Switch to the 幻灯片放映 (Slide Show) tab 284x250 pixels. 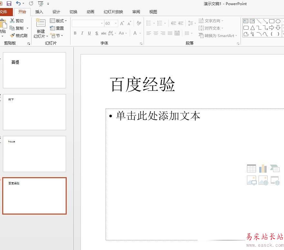[x=113, y=12]
